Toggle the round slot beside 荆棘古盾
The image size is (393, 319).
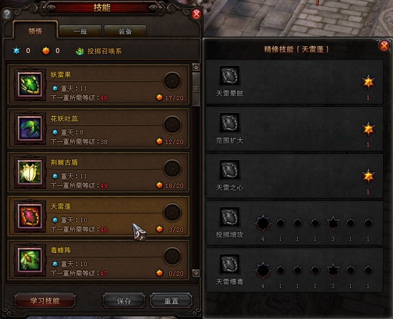(172, 169)
